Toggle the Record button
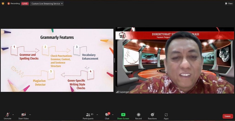This screenshot has height=121, width=235. coord(138,115)
